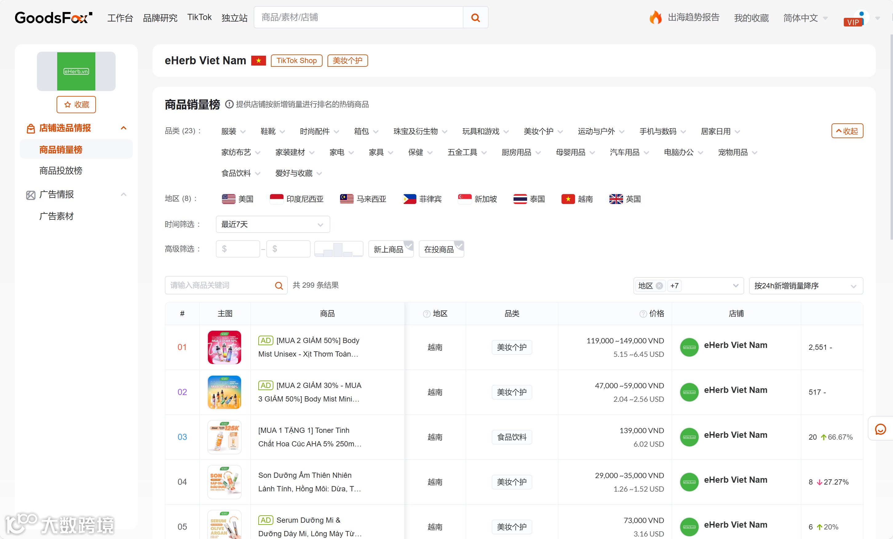This screenshot has height=539, width=893.
Task: Toggle the 收藏 star favorite button
Action: [76, 105]
